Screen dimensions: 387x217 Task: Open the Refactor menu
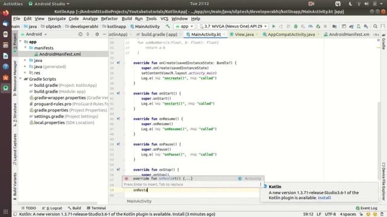(109, 19)
